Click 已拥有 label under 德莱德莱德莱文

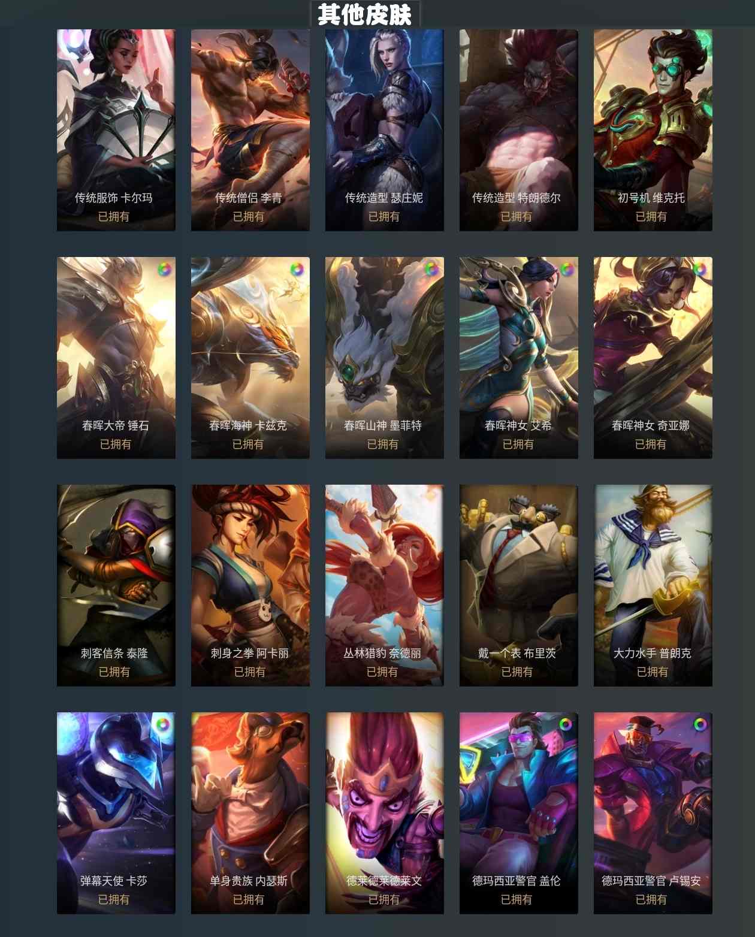(383, 899)
